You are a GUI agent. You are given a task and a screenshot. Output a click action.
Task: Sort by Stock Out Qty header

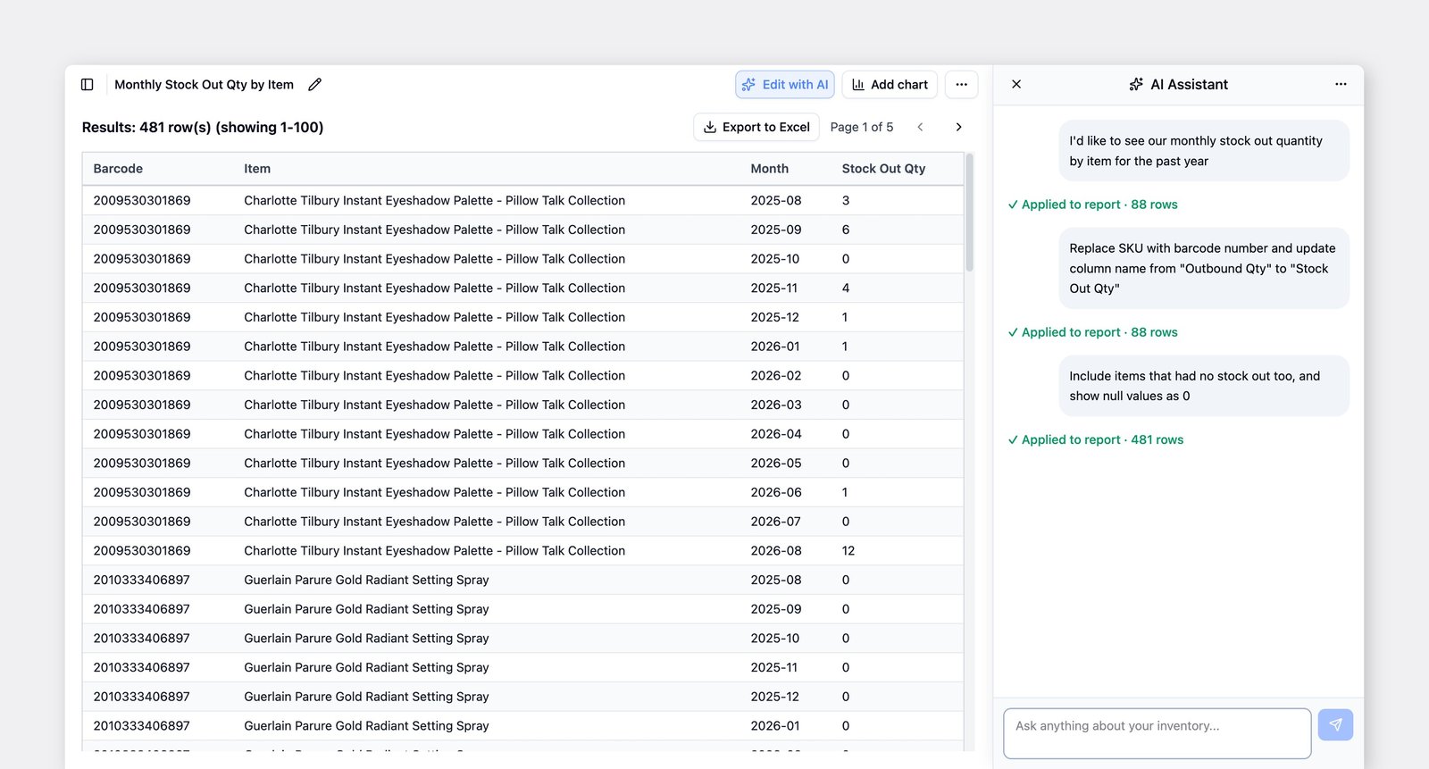point(883,169)
